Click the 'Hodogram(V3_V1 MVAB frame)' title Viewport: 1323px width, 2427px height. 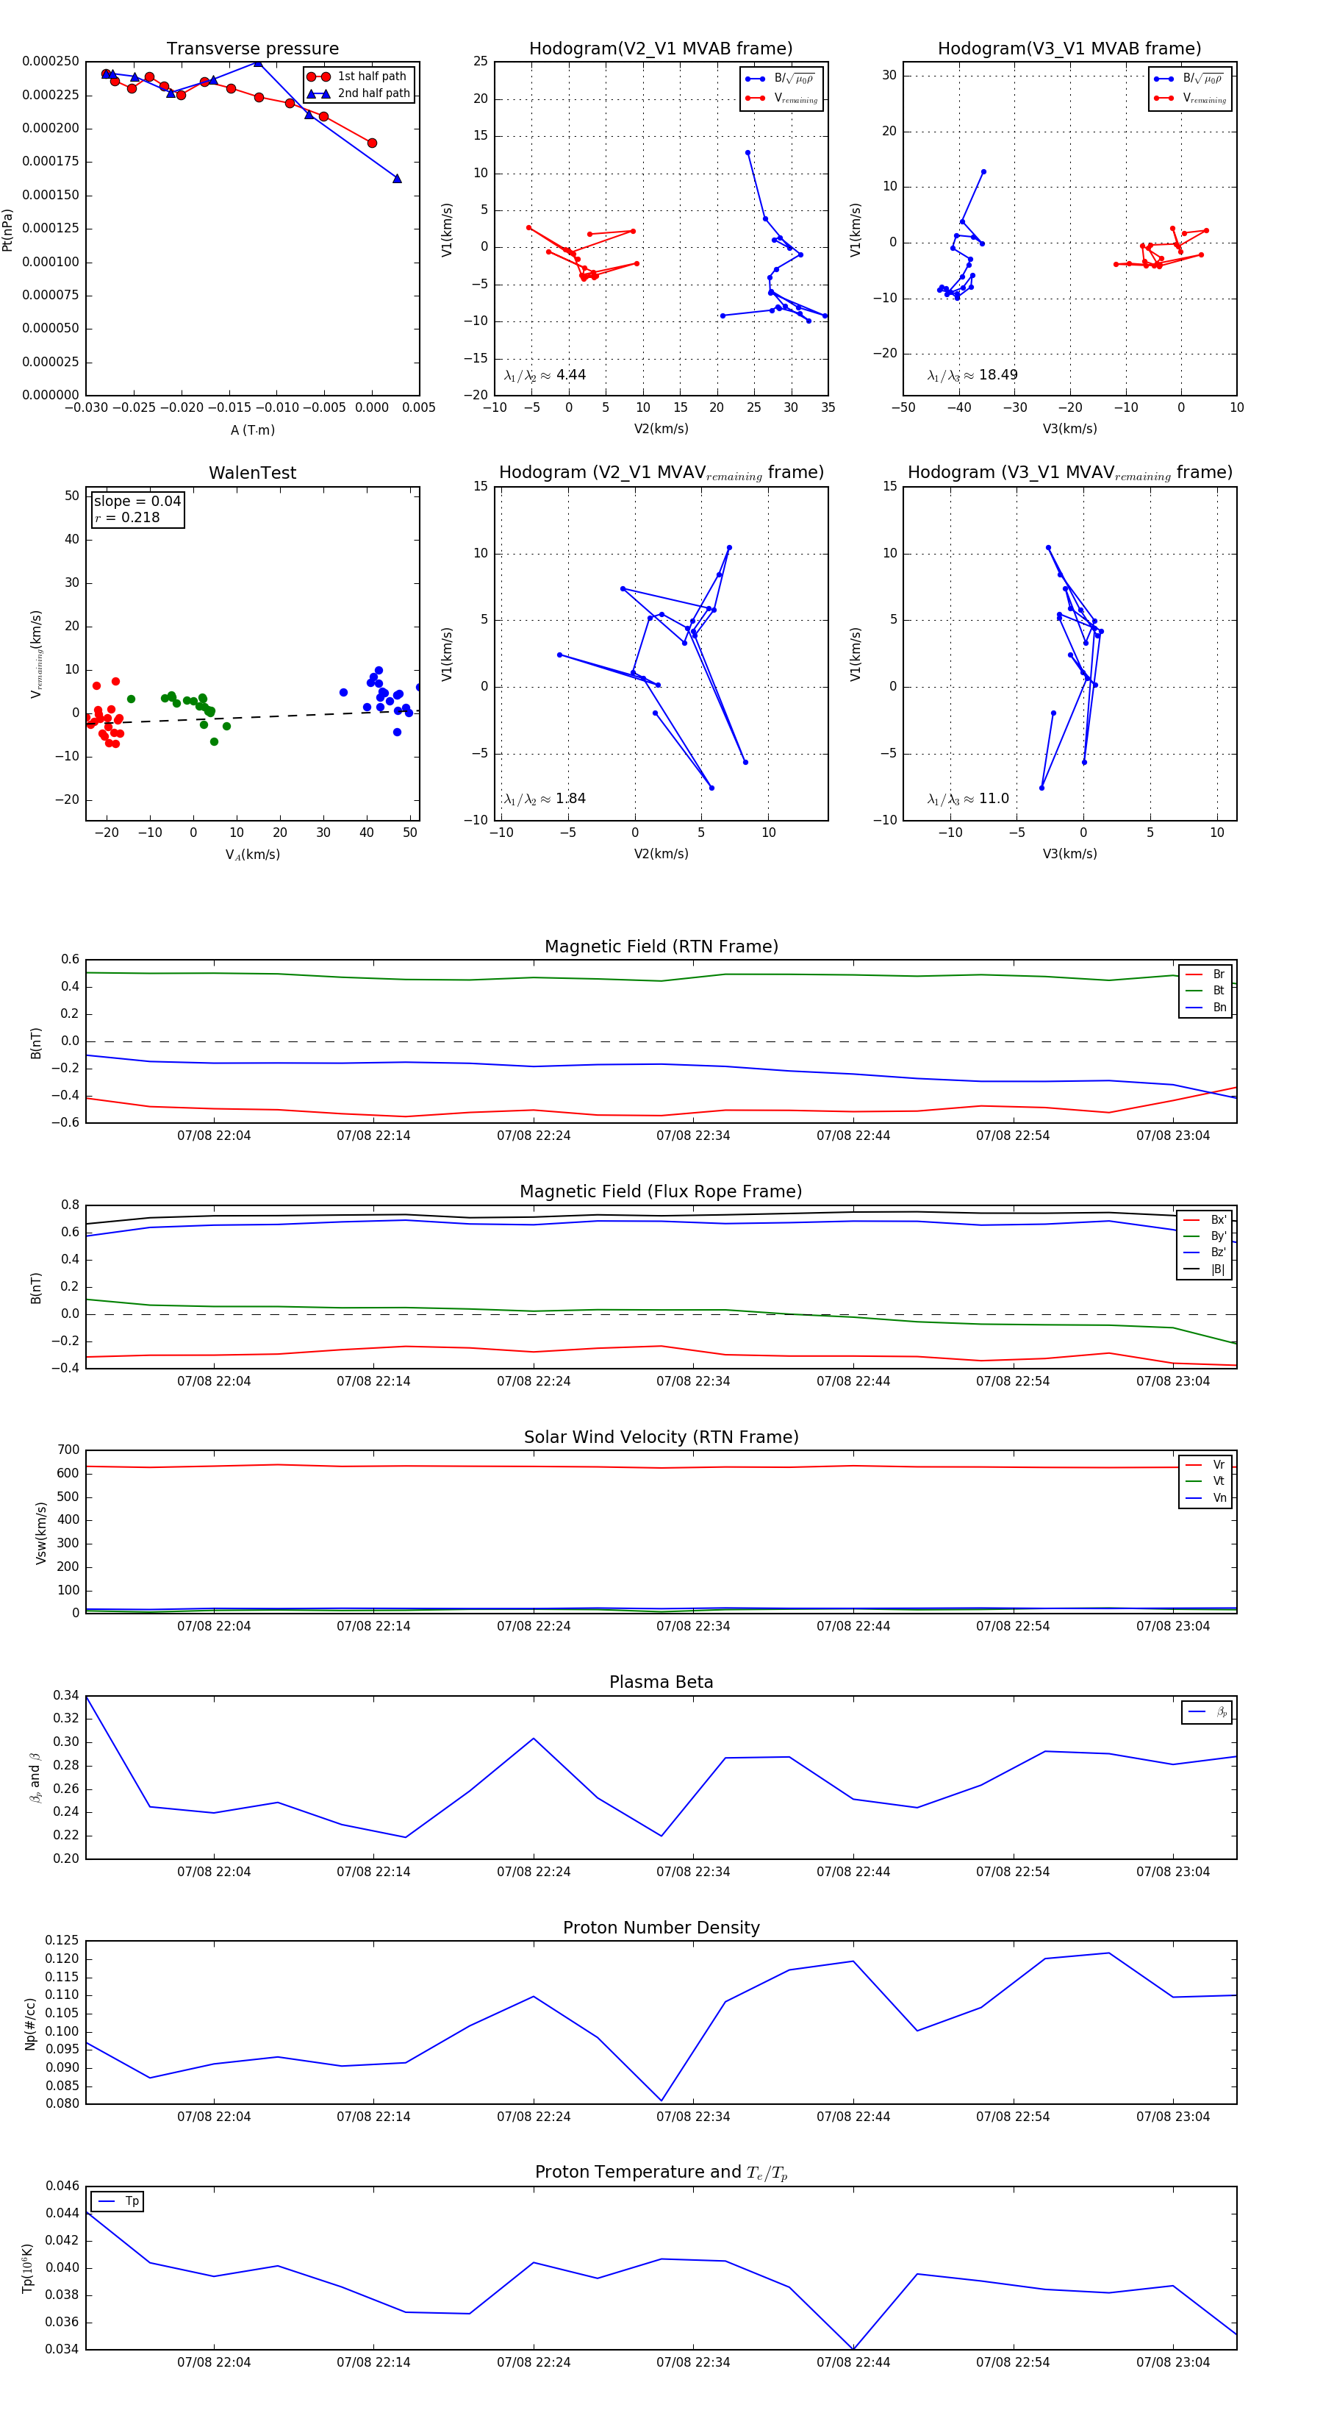(1069, 49)
